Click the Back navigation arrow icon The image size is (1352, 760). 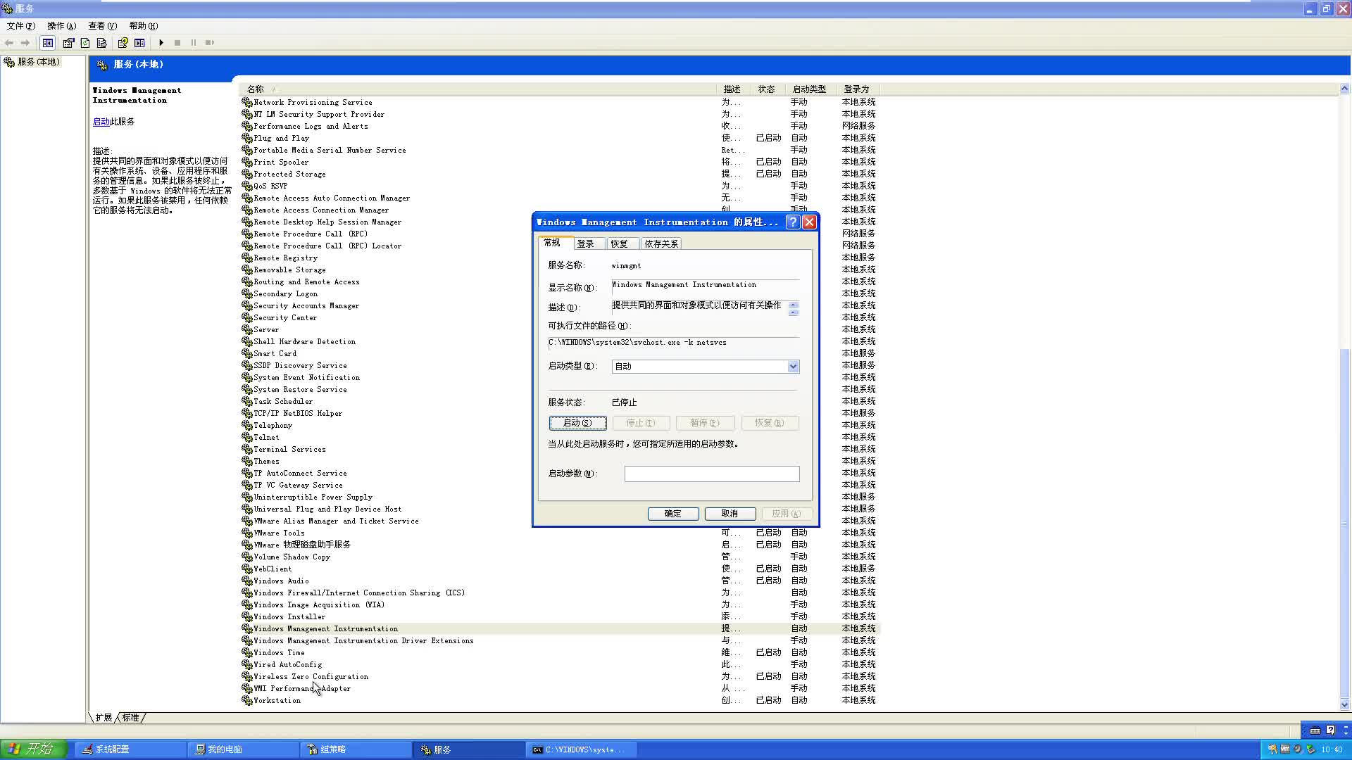(9, 43)
